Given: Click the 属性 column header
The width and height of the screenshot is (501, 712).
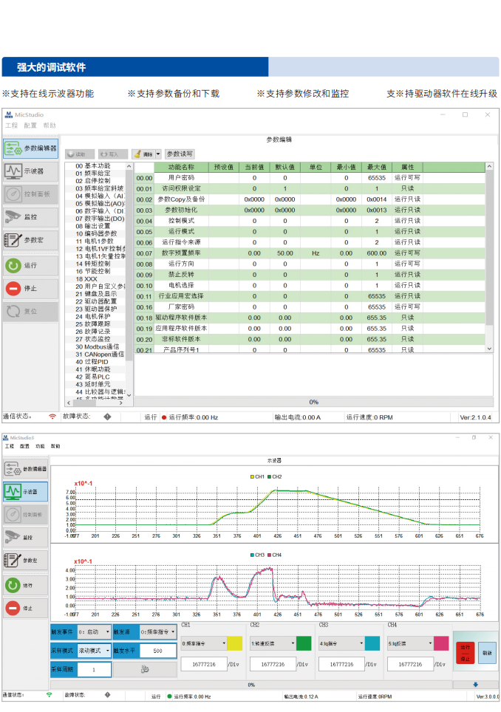Looking at the screenshot, I should (407, 167).
